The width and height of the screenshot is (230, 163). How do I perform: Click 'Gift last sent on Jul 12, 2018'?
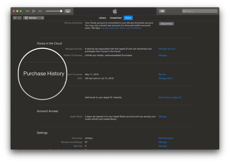coord(99,78)
